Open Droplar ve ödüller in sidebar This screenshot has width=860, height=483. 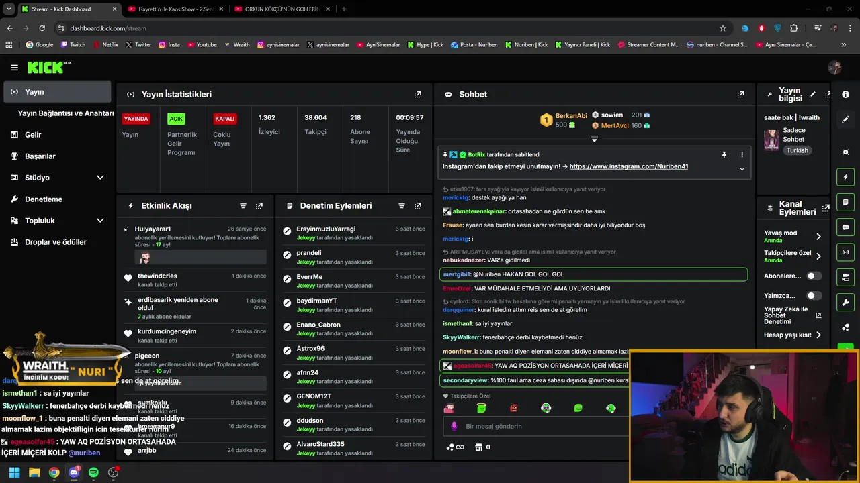(57, 242)
